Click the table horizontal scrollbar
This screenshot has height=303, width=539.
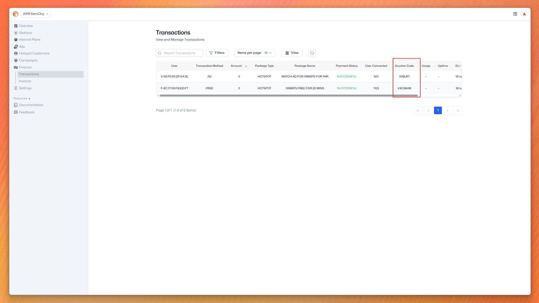click(289, 96)
